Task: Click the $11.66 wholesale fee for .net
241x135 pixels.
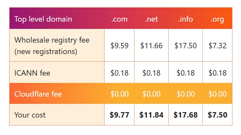Action: click(x=151, y=46)
